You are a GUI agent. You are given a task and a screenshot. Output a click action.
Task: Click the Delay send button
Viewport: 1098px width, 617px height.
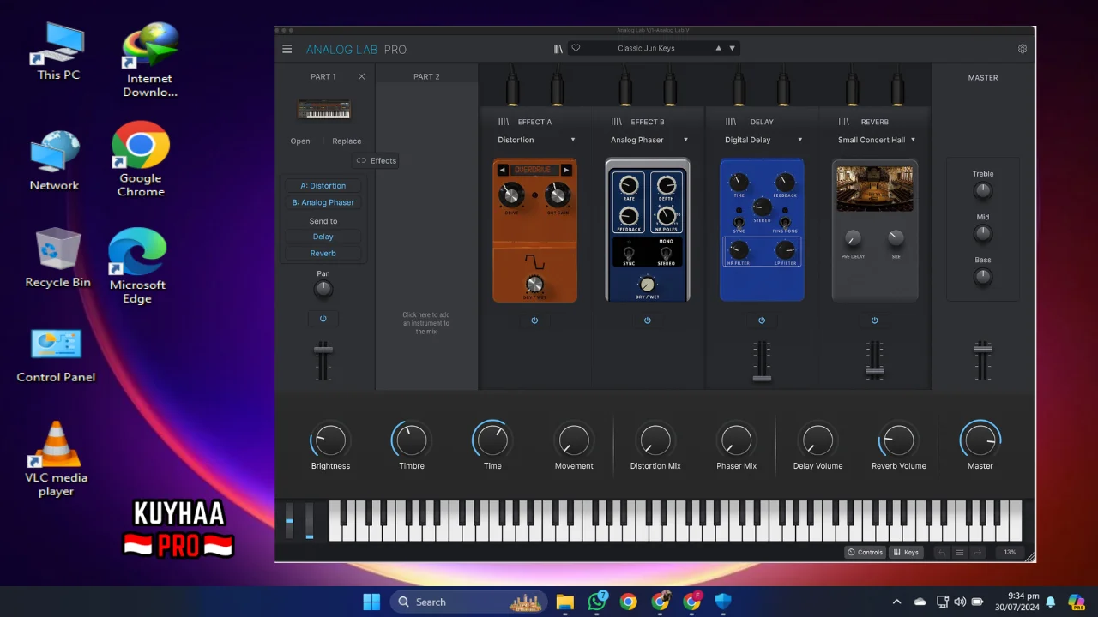(323, 237)
